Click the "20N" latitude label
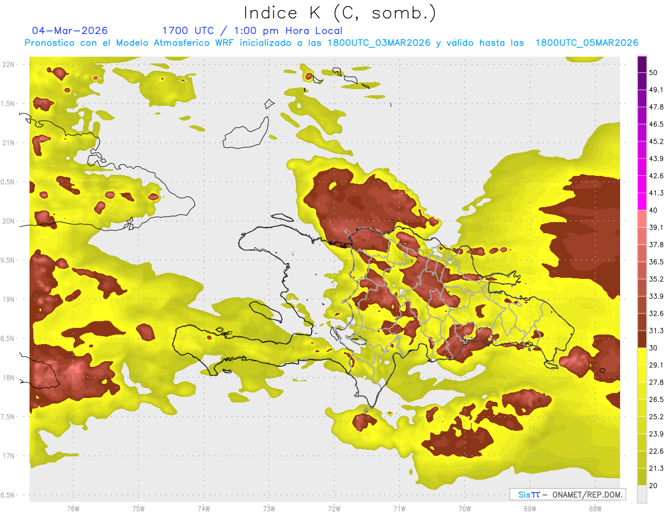Screen dimensions: 668x516 pyautogui.click(x=9, y=221)
